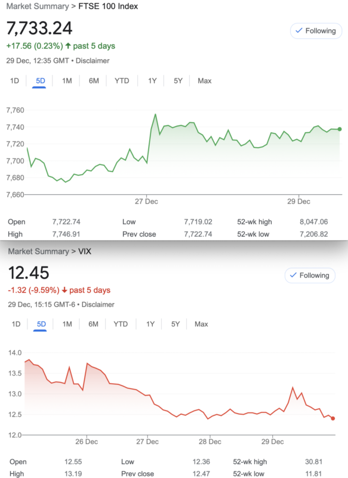Click the 29 Dec, 15:15 GMT-6 timestamp
The image size is (348, 478).
point(41,305)
